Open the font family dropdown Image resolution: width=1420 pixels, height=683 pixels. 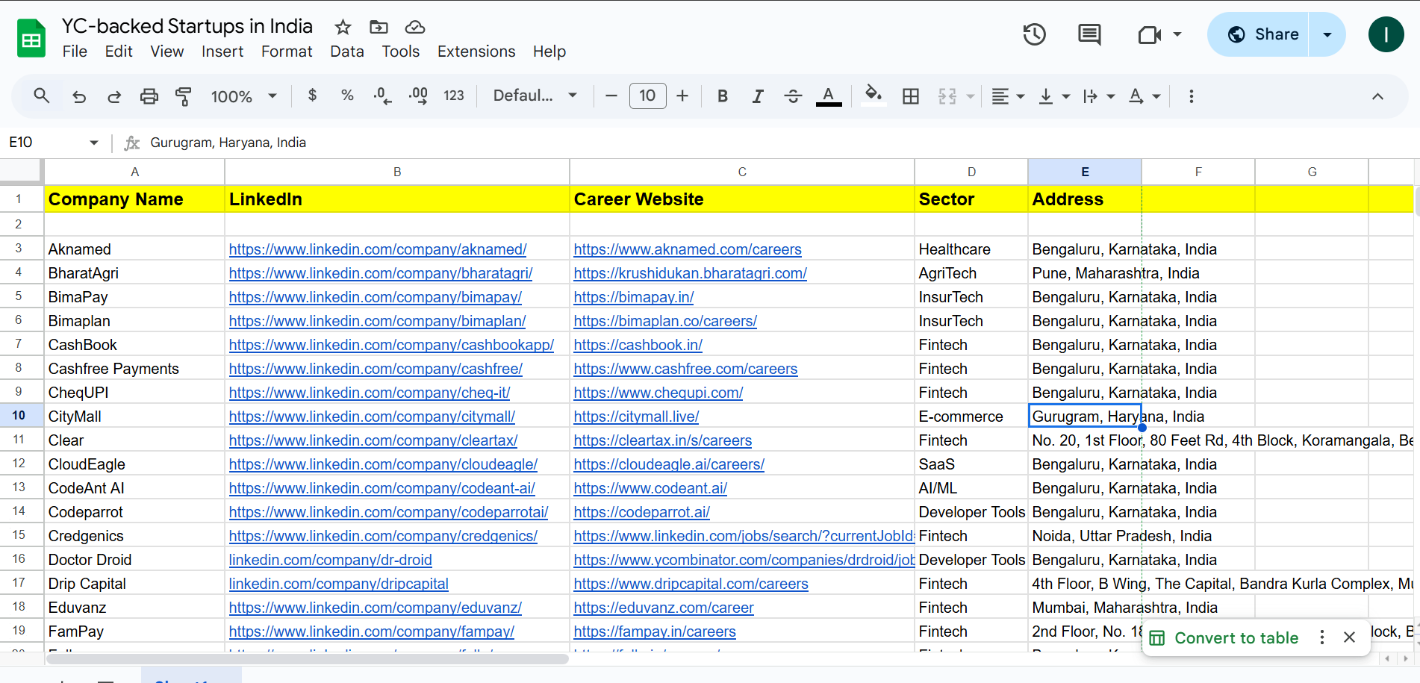[534, 96]
